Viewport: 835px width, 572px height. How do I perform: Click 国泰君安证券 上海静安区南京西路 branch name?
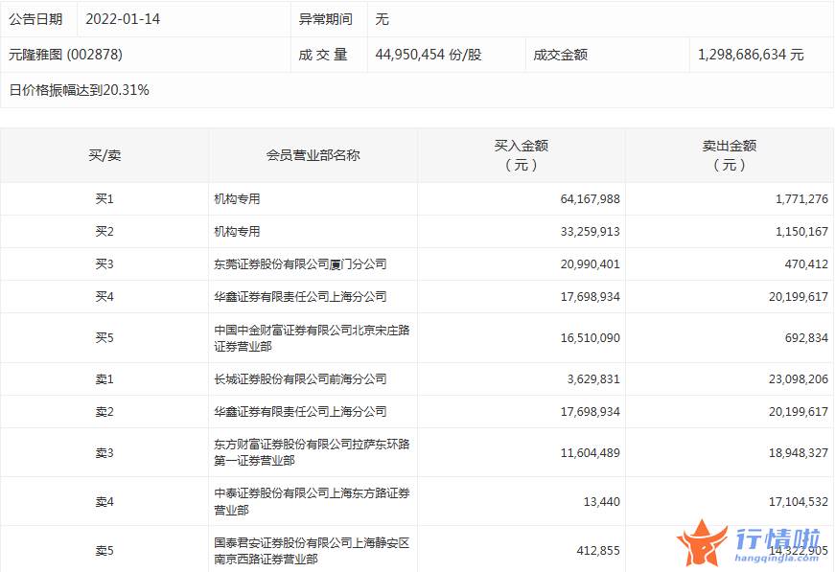coord(313,551)
